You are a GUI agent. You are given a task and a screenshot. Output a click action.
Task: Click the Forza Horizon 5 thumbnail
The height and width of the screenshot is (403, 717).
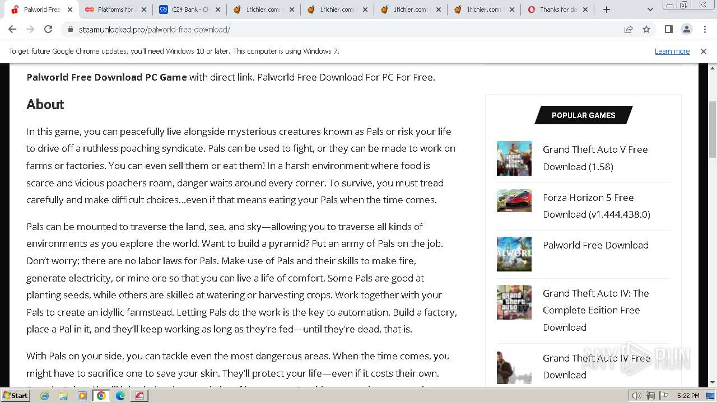click(514, 200)
